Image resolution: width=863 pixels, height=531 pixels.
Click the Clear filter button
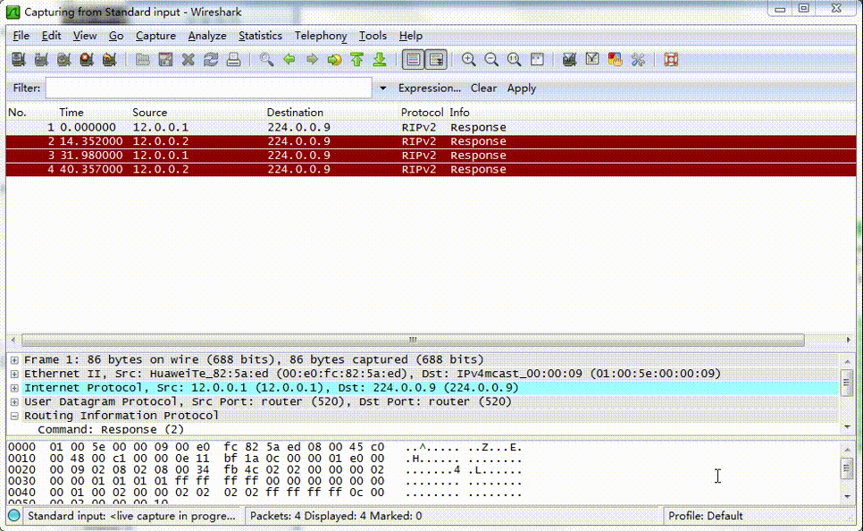pos(483,88)
